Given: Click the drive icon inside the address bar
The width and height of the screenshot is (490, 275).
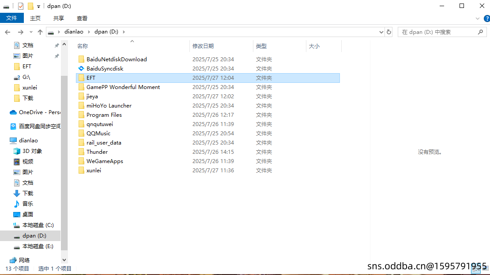Looking at the screenshot, I should point(51,32).
